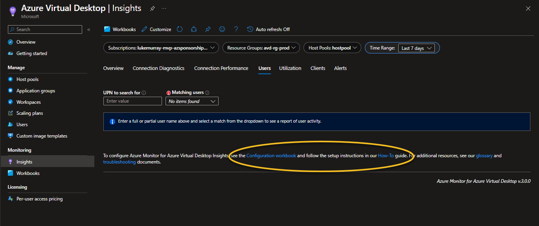Viewport: 539px width, 226px height.
Task: Open the Configuration workbook link
Action: pyautogui.click(x=271, y=156)
